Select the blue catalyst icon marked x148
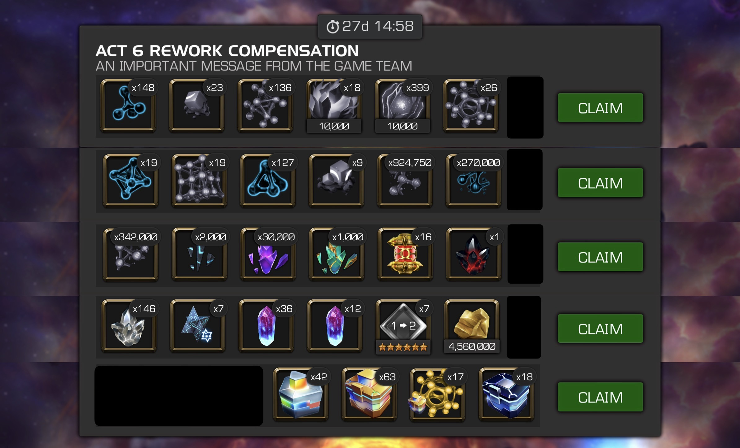740x448 pixels. [128, 106]
